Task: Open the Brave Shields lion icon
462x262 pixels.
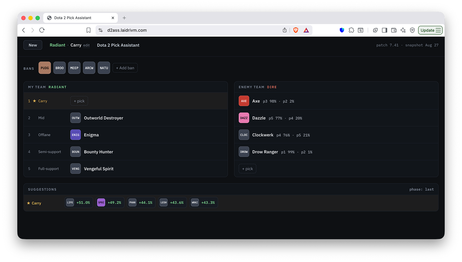Action: click(x=296, y=30)
